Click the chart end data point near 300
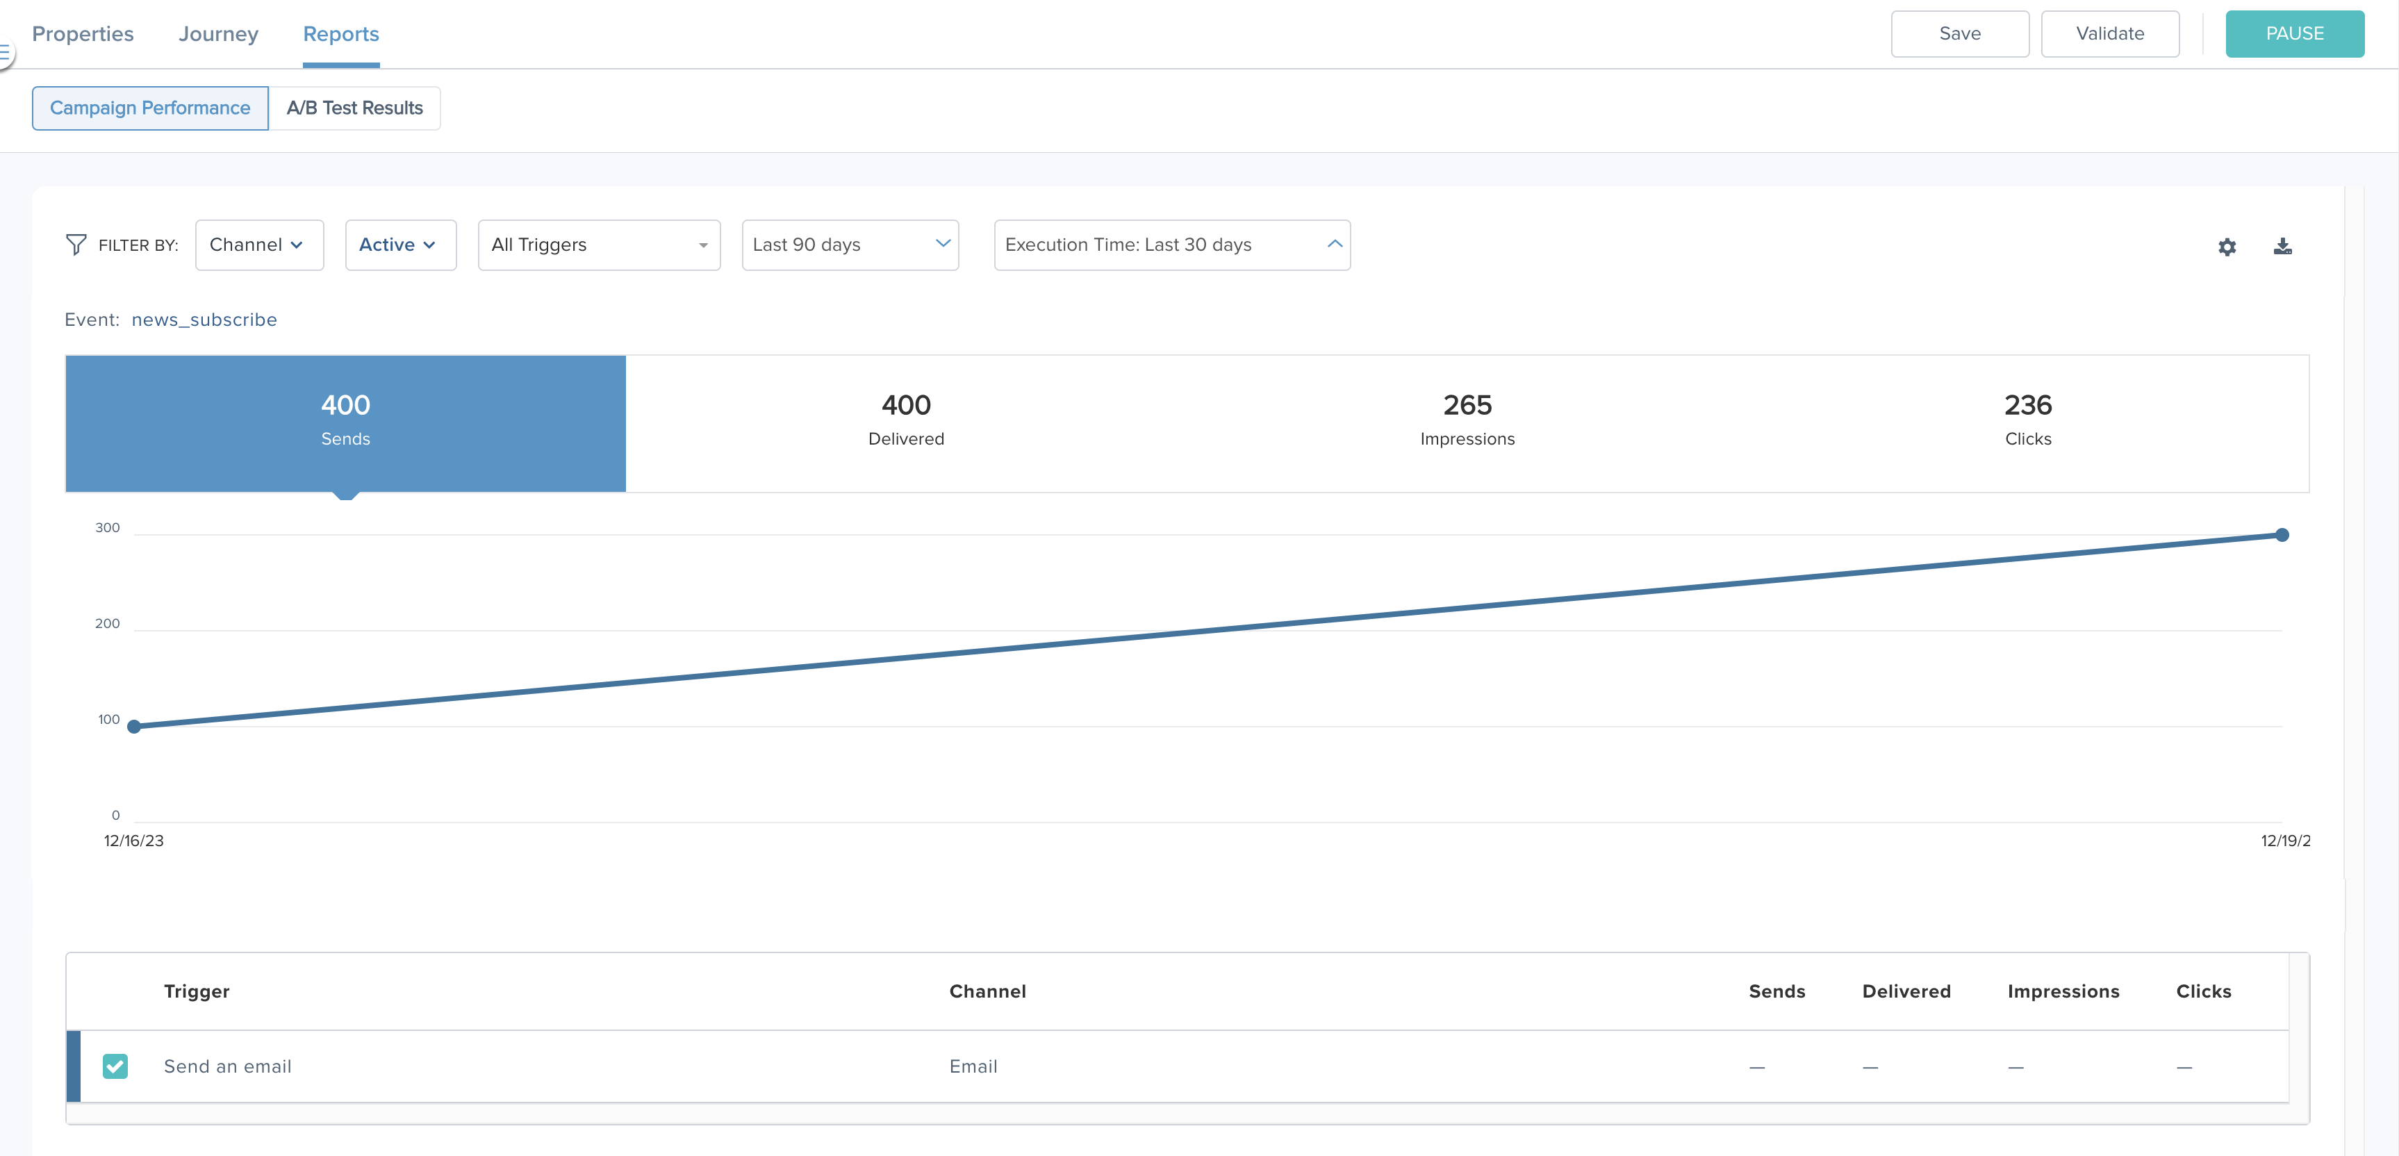This screenshot has width=2399, height=1156. [2282, 535]
